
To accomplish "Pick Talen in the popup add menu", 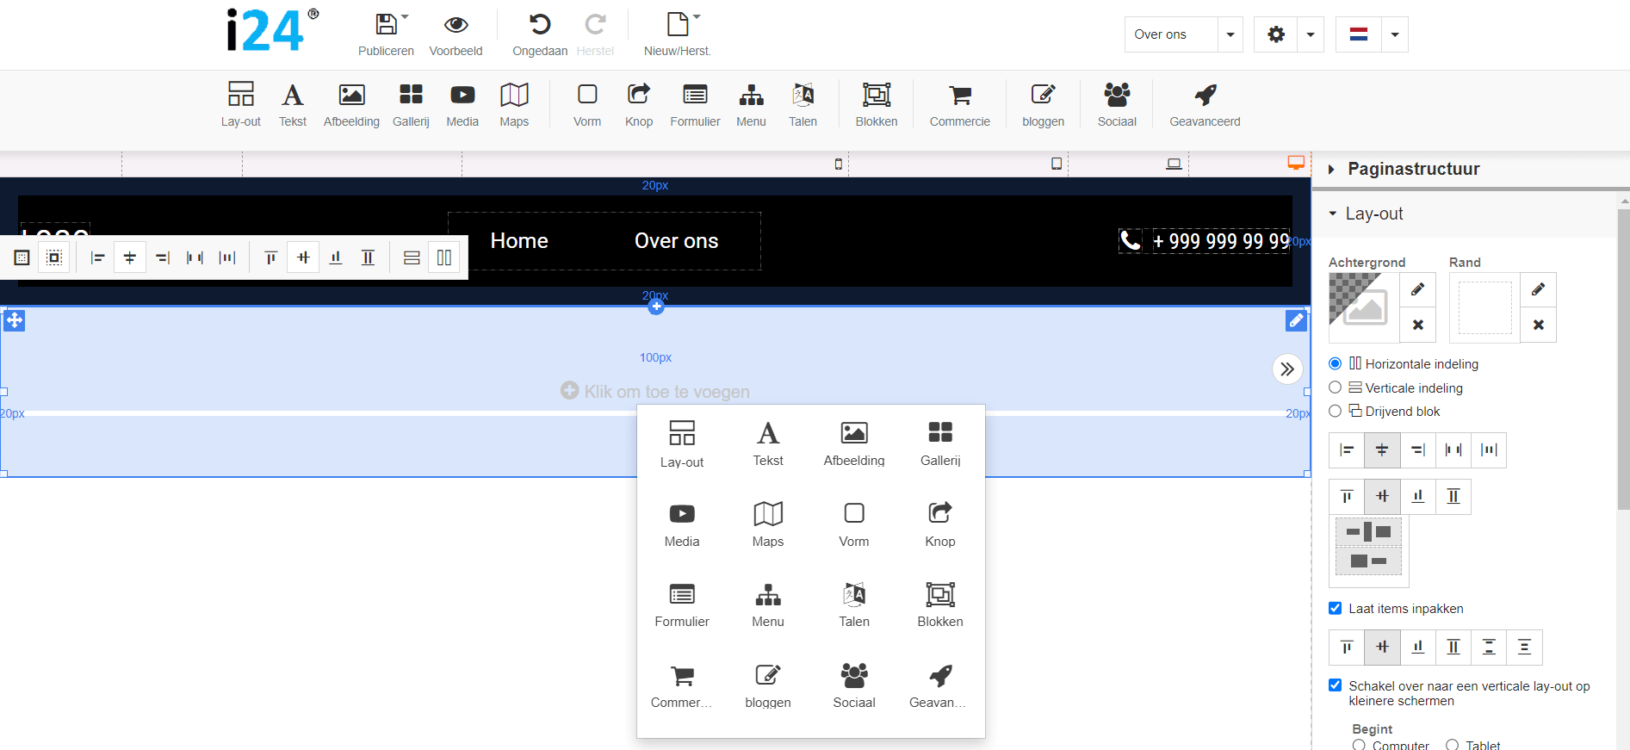I will pyautogui.click(x=854, y=604).
